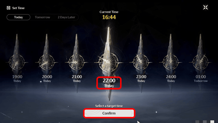This screenshot has width=218, height=123.
Task: Switch to the Today tab
Action: [18, 17]
